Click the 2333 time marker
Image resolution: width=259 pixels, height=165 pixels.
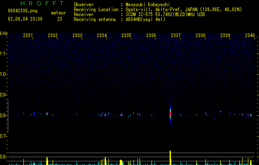coord(77,35)
